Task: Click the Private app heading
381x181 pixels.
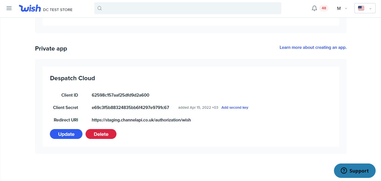Action: coord(51,49)
